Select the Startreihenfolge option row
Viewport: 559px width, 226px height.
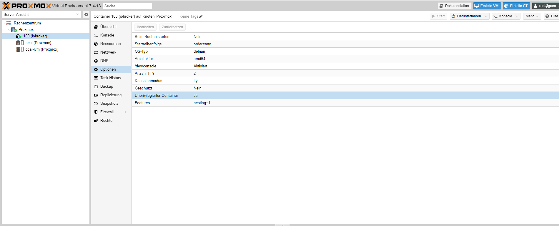[345, 44]
